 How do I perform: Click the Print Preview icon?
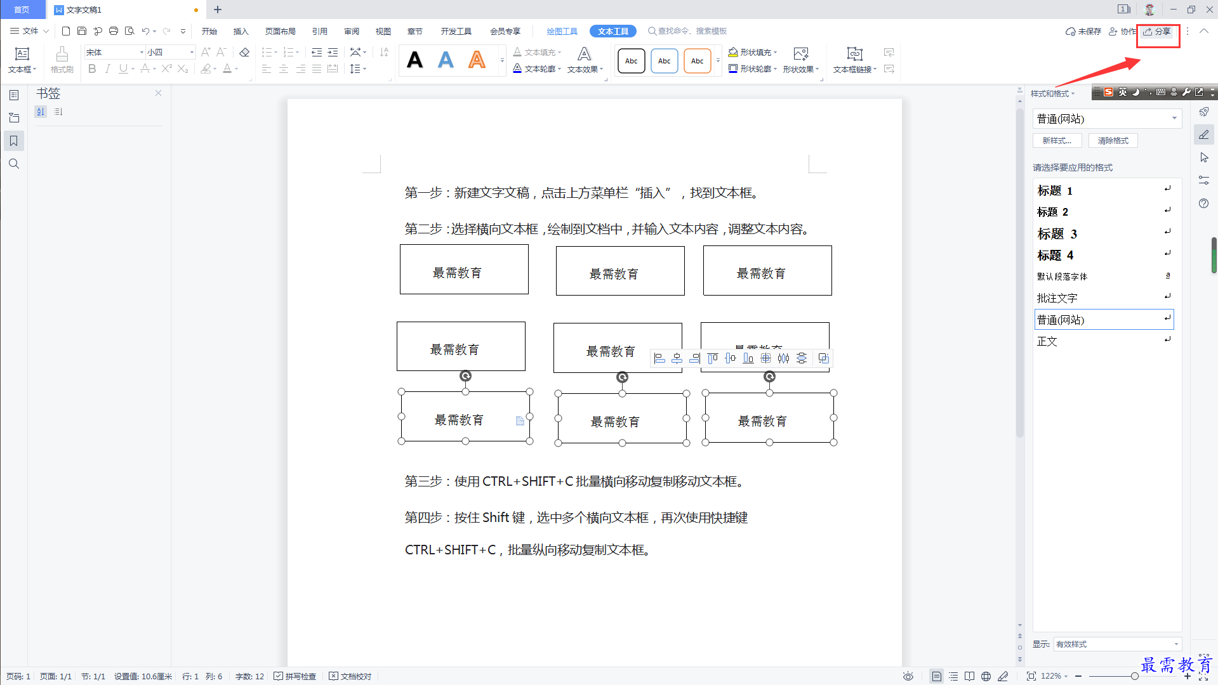(x=129, y=31)
